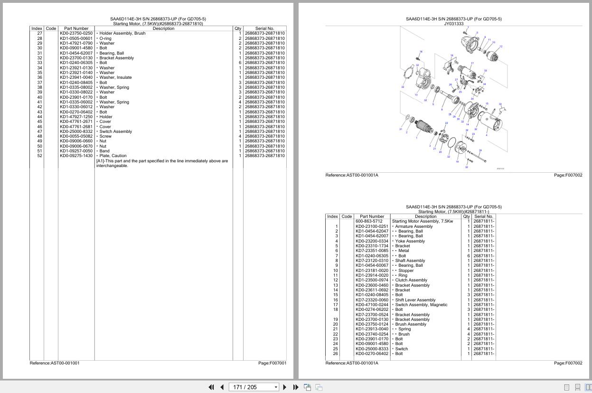Switch to single page view
592x393 pixels.
566,387
